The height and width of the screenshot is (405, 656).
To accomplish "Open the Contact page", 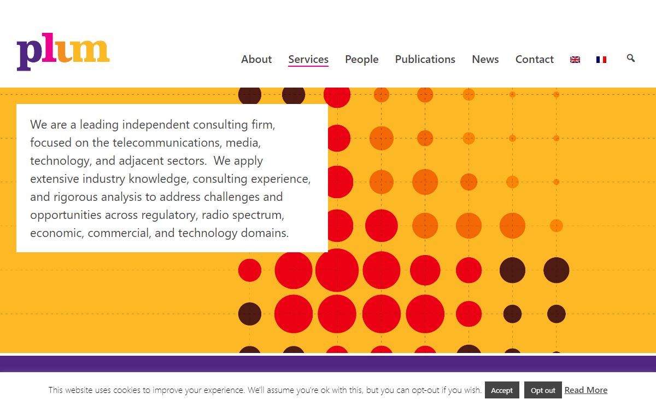I will 535,59.
